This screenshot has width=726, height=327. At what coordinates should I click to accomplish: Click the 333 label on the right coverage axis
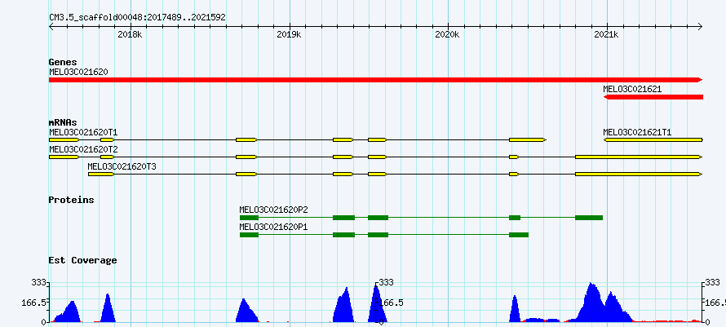click(x=713, y=282)
